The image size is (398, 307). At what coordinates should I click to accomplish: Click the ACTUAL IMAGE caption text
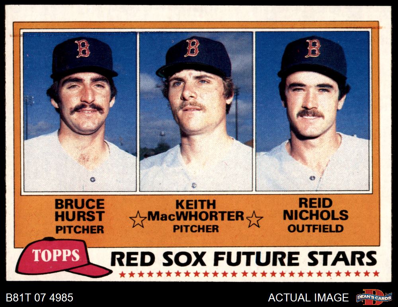coord(308,297)
